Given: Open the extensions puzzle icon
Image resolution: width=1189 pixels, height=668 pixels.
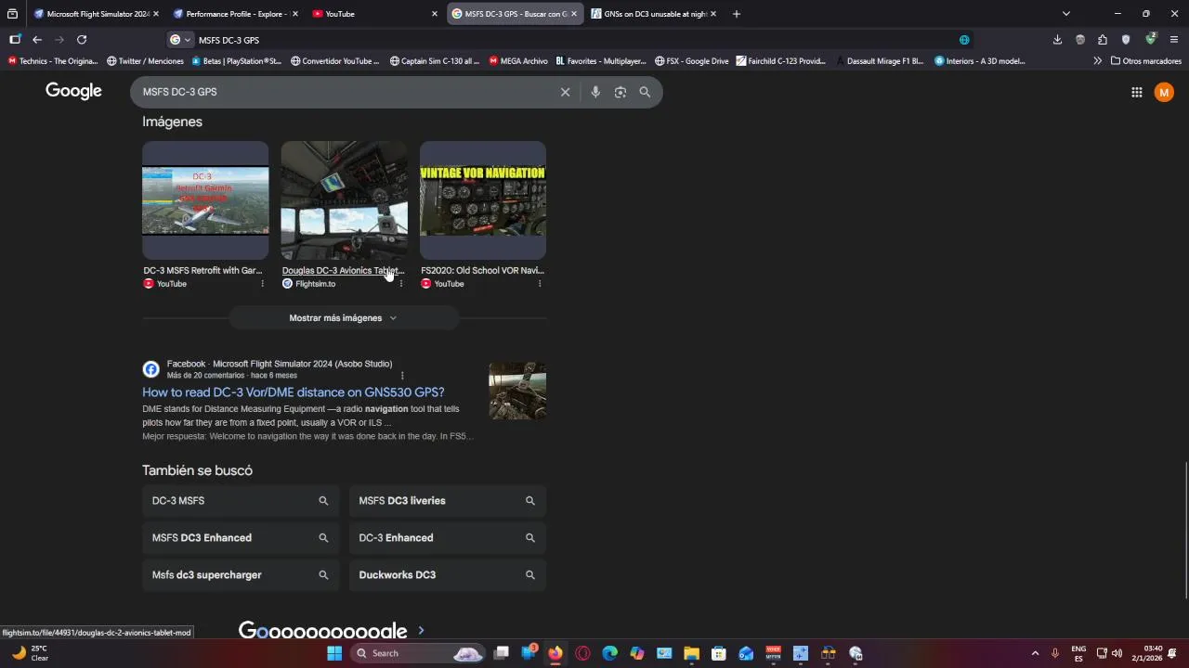Looking at the screenshot, I should pyautogui.click(x=1103, y=40).
